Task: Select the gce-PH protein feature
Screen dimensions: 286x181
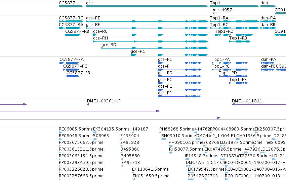Action: tap(179, 70)
